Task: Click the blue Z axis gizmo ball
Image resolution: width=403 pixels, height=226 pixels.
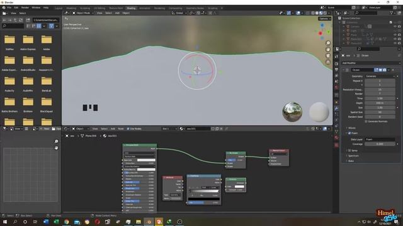Action: click(x=322, y=25)
